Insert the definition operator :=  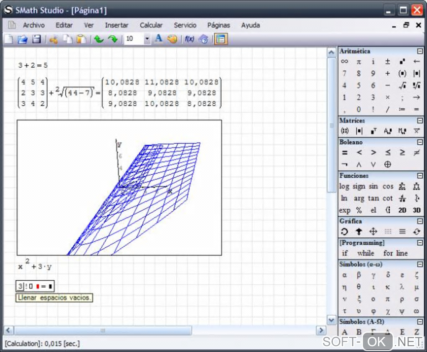tap(402, 110)
